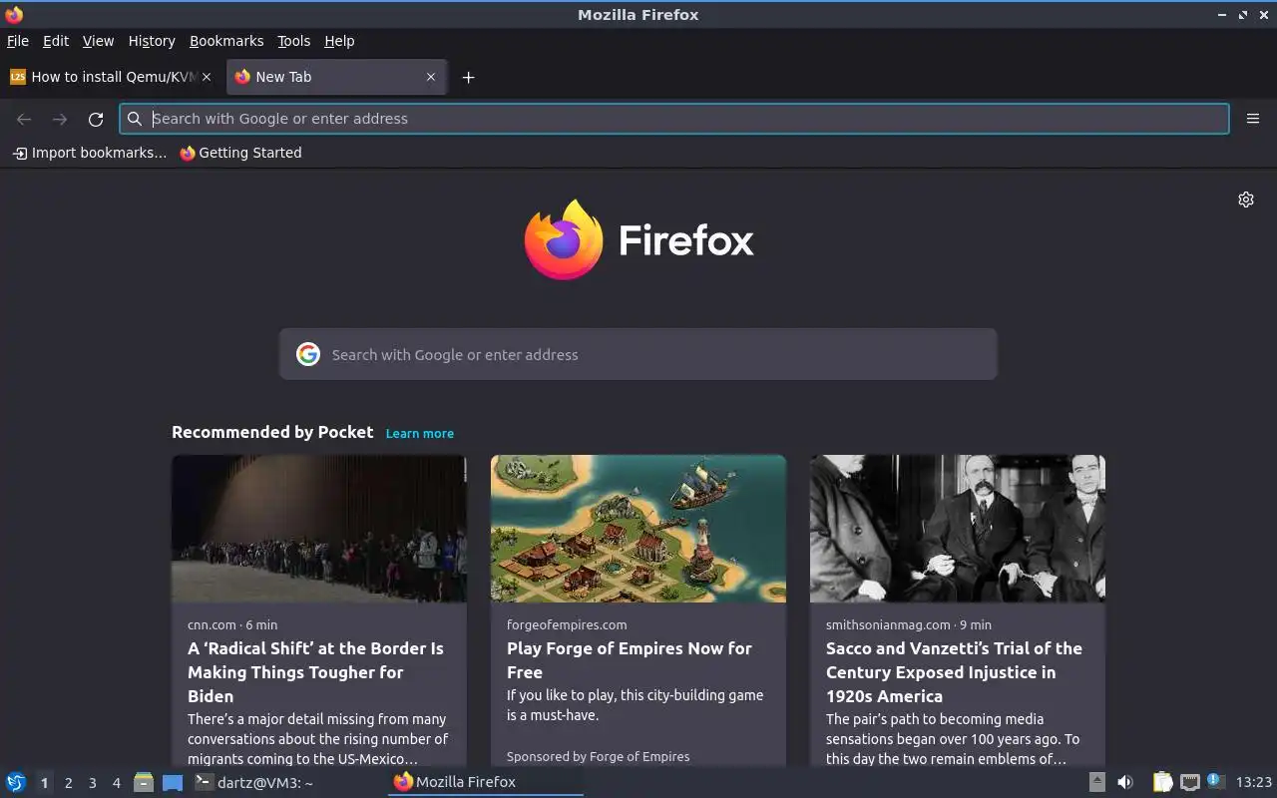Open the volume speaker tray icon
Image resolution: width=1277 pixels, height=798 pixels.
[1124, 782]
